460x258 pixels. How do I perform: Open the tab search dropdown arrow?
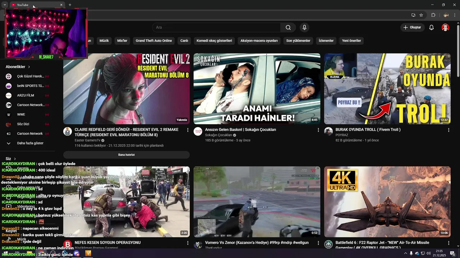point(5,5)
